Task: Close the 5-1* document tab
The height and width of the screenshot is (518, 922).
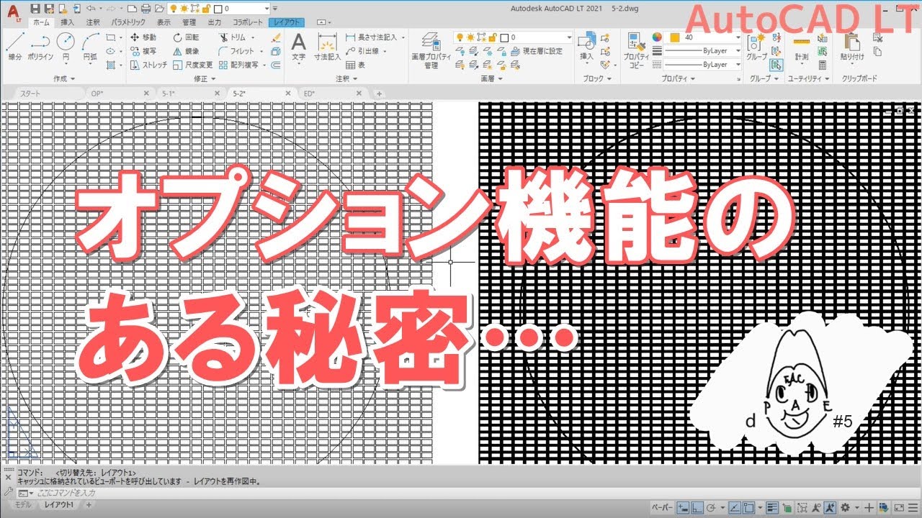Action: 217,94
